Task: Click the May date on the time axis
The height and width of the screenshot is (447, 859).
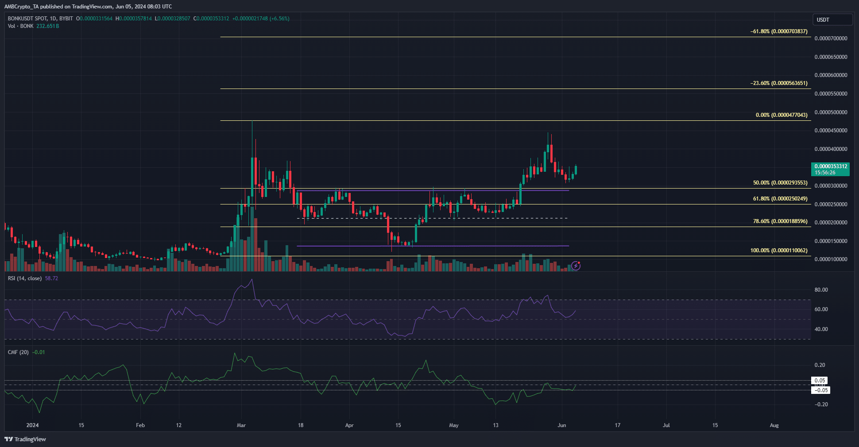Action: pyautogui.click(x=454, y=425)
